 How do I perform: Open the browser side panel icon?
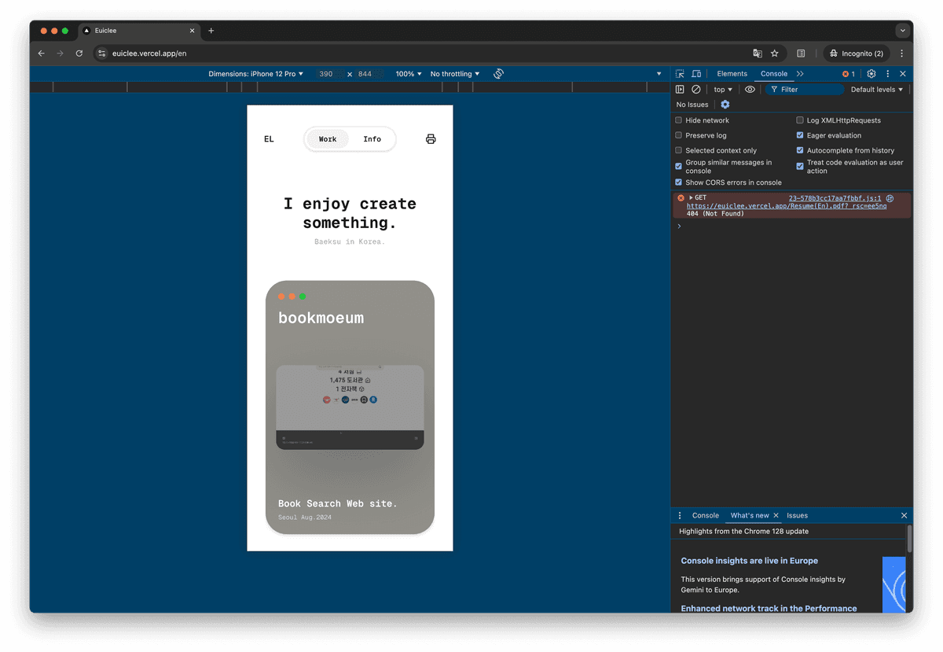pos(801,53)
